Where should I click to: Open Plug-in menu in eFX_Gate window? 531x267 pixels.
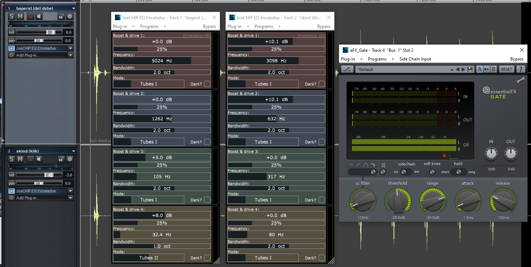tap(348, 59)
